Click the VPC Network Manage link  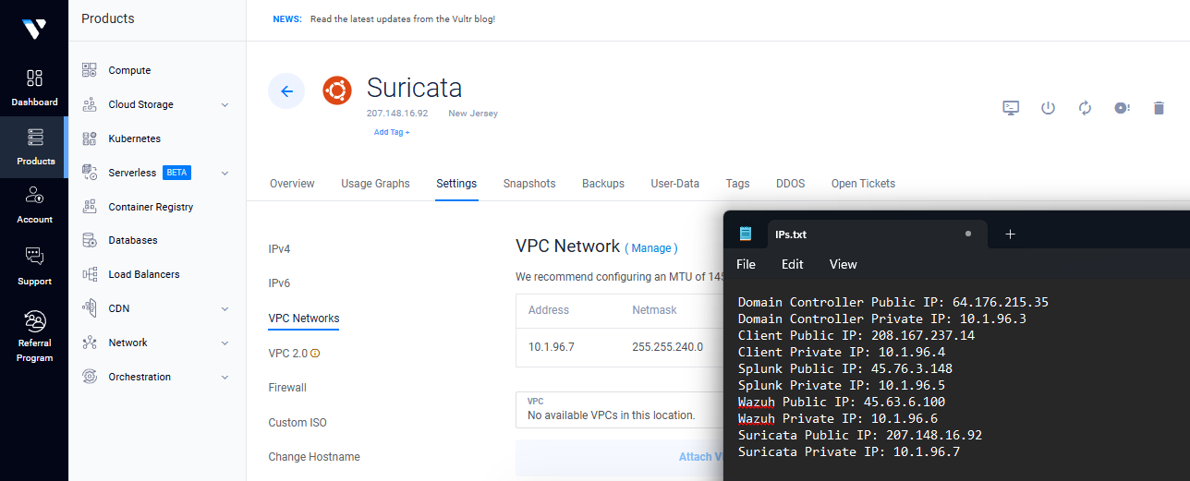tap(651, 248)
